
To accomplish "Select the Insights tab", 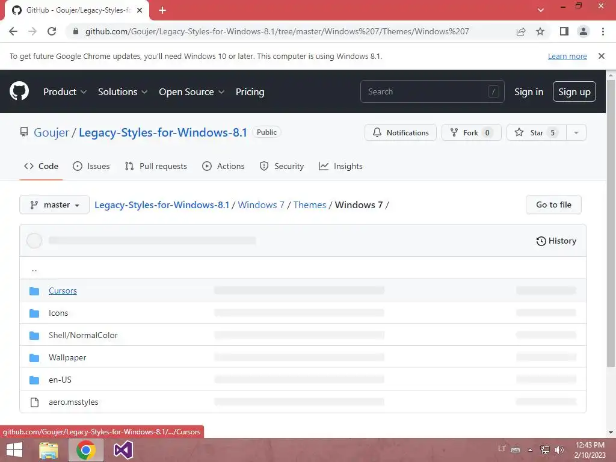I will tap(340, 166).
